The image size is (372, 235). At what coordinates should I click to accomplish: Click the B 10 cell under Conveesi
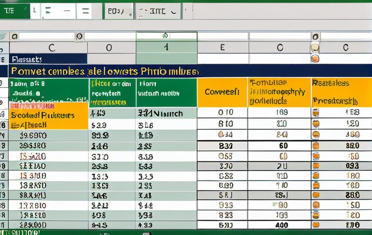pyautogui.click(x=222, y=124)
